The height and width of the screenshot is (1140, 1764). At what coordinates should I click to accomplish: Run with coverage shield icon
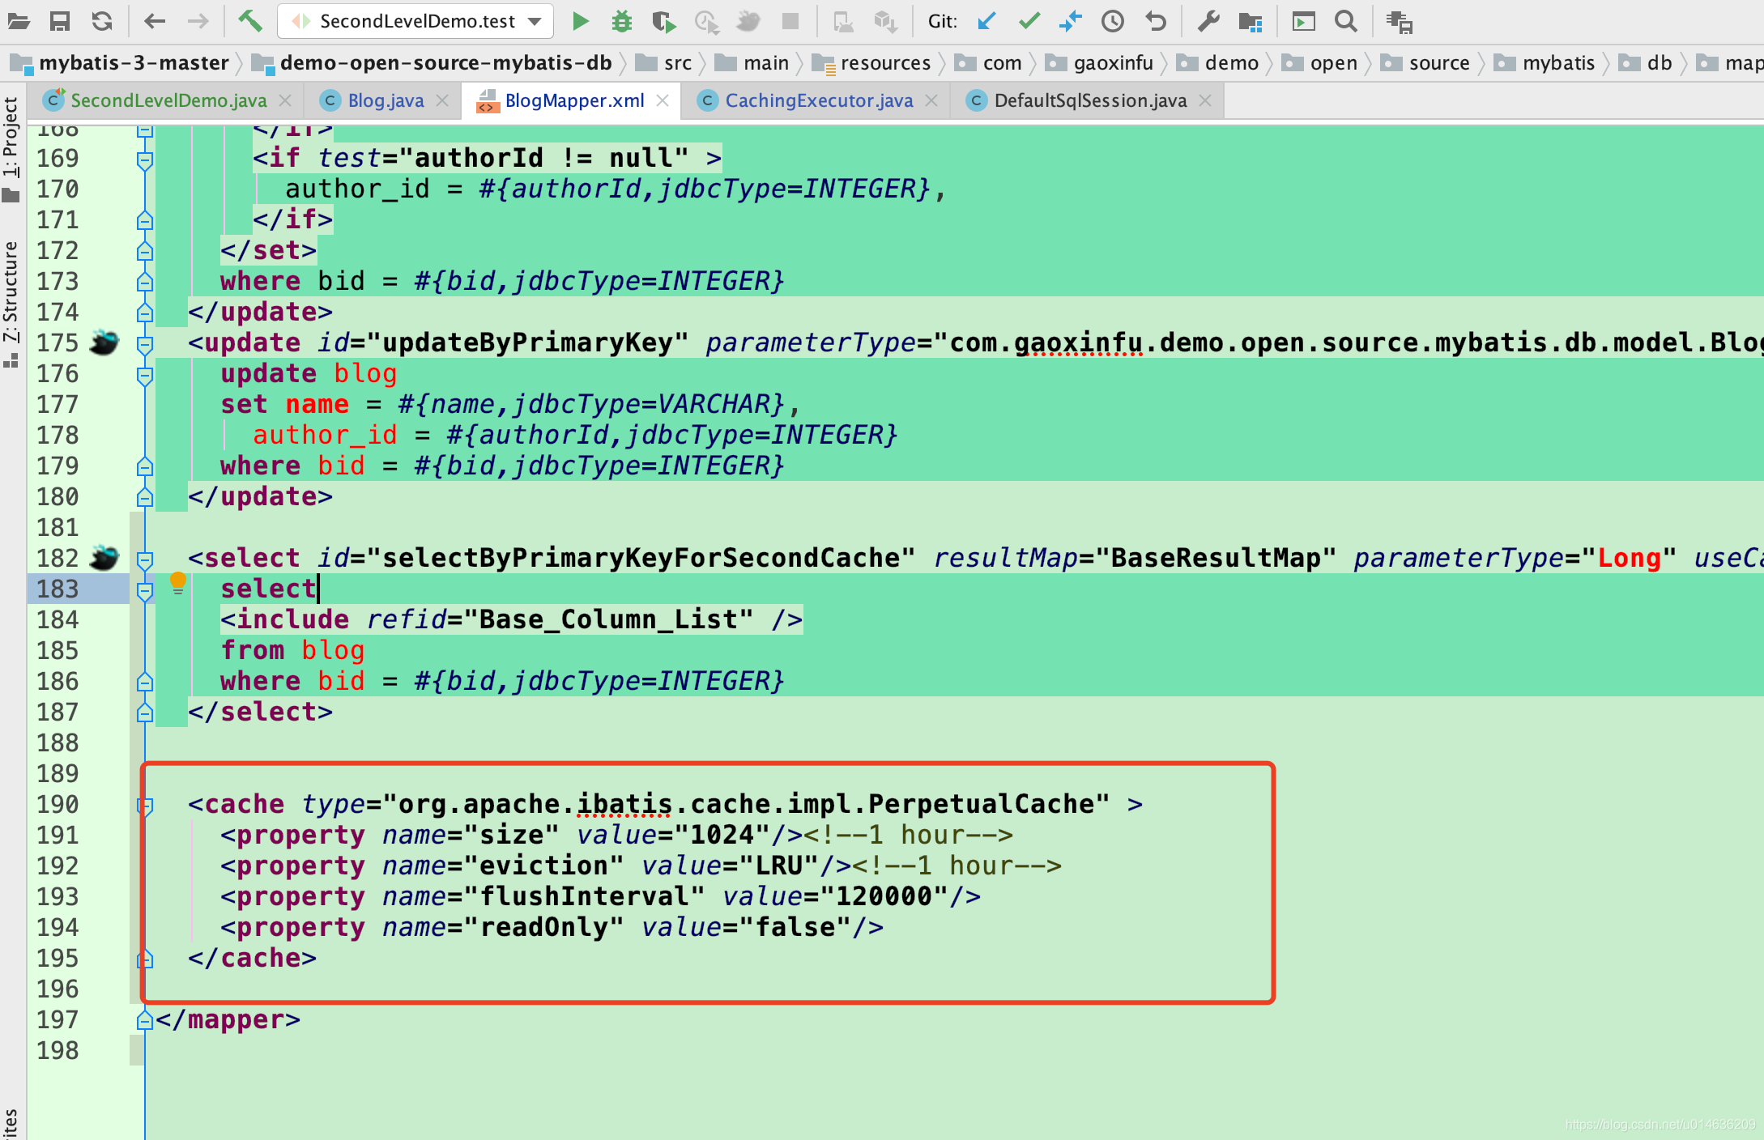(664, 22)
